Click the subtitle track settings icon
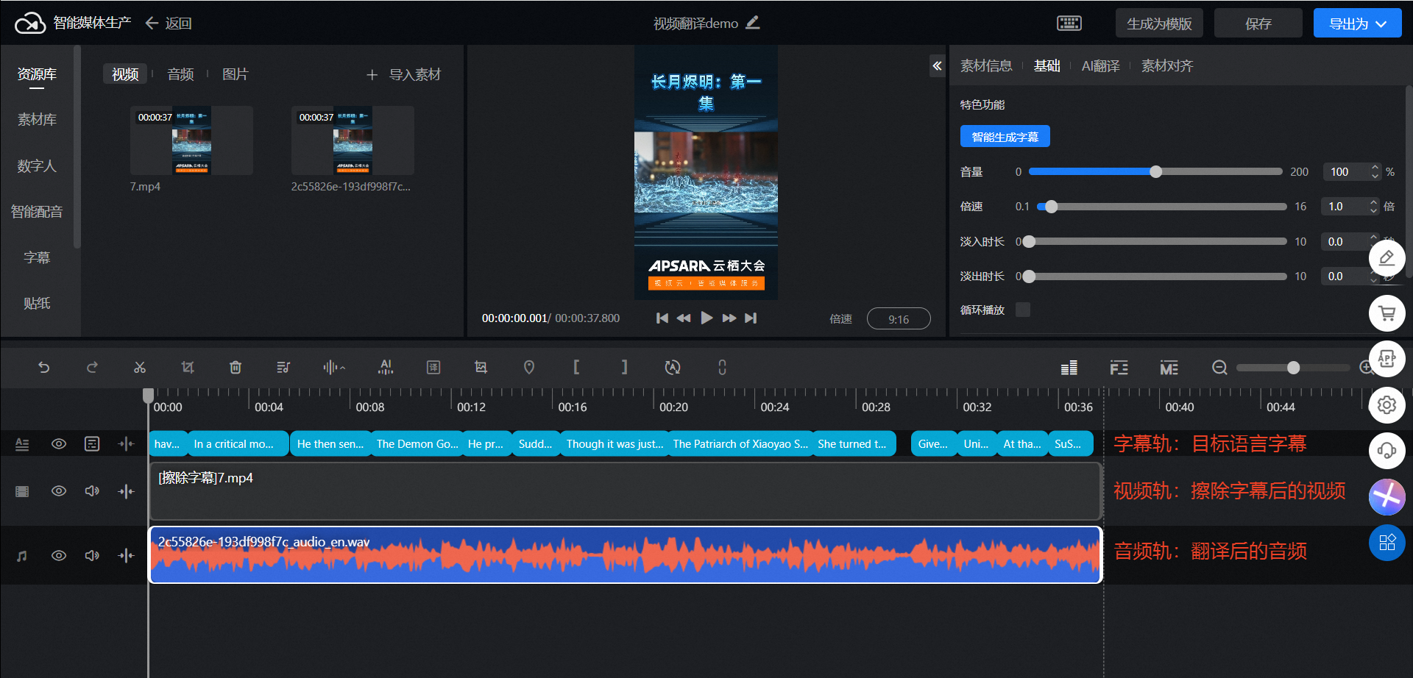Viewport: 1413px width, 678px height. tap(22, 443)
